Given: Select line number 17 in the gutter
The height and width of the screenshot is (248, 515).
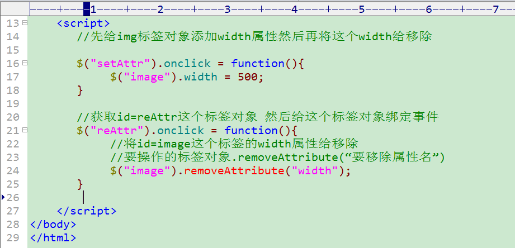Looking at the screenshot, I should (x=13, y=77).
